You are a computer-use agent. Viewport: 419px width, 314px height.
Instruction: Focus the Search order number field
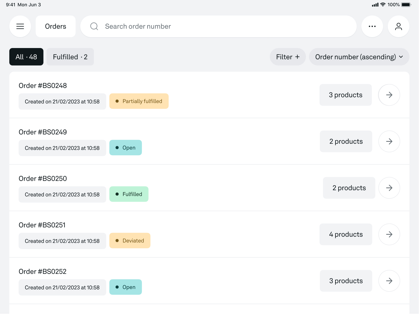218,26
